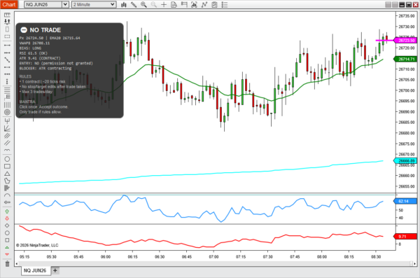Toggle Chart Trader from the toolbar

[184, 5]
